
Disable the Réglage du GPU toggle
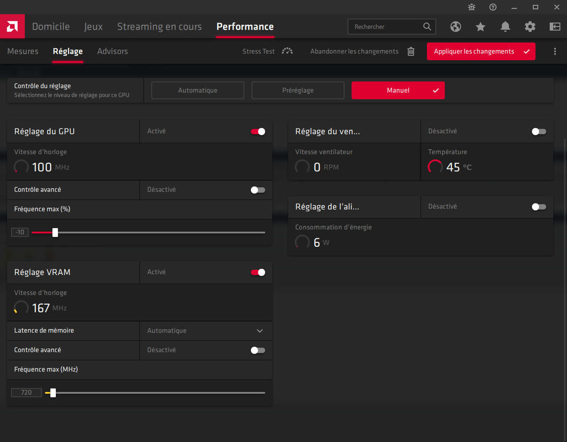(x=258, y=132)
